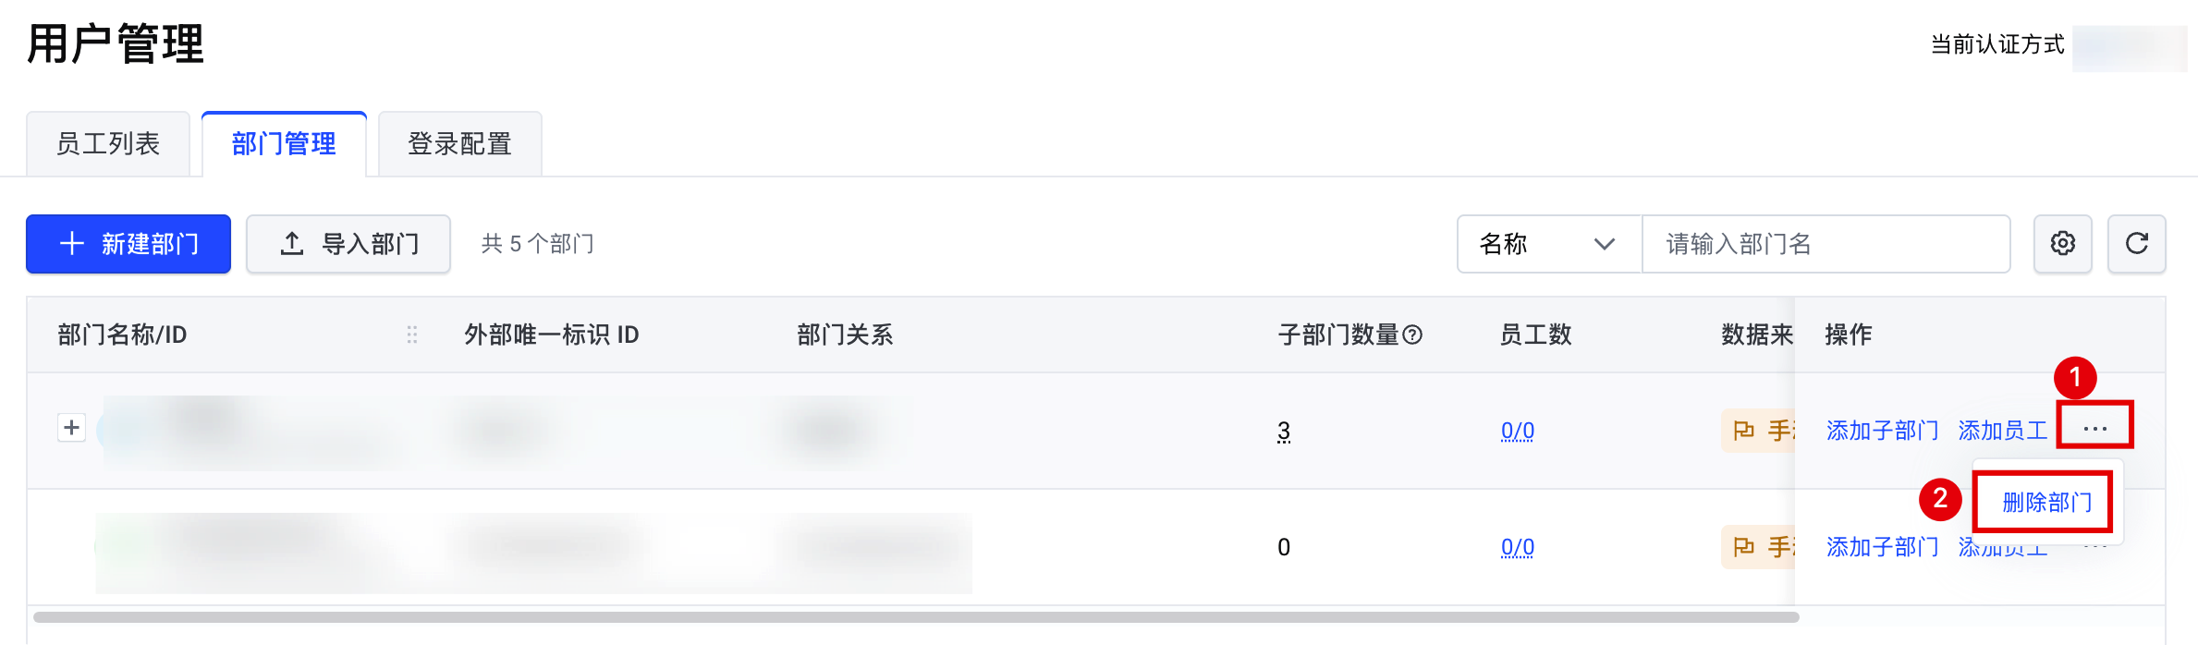This screenshot has height=645, width=2198.
Task: Click the horizontal scrollbar under the table
Action: [915, 617]
